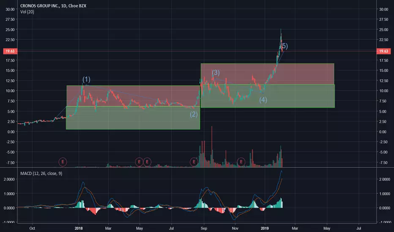Click the red 19.63 price tag on right axis
The width and height of the screenshot is (394, 232).
click(383, 51)
